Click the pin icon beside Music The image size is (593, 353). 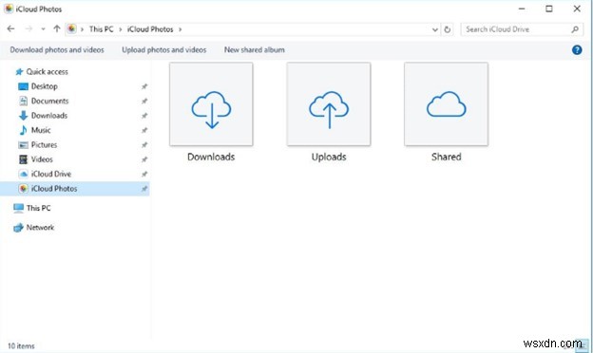pos(144,130)
